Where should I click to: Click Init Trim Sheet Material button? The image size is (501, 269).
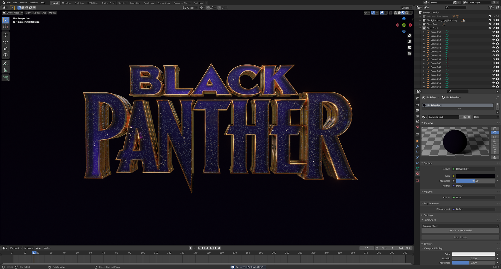click(x=460, y=230)
